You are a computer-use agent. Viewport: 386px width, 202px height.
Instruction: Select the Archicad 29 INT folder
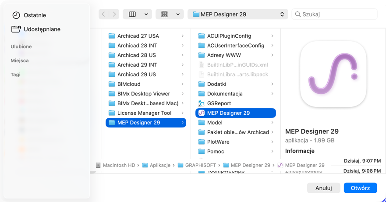click(x=146, y=65)
